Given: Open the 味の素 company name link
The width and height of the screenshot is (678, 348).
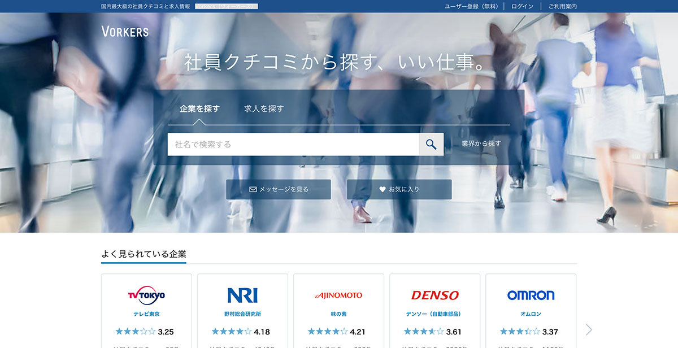Looking at the screenshot, I should 338,314.
